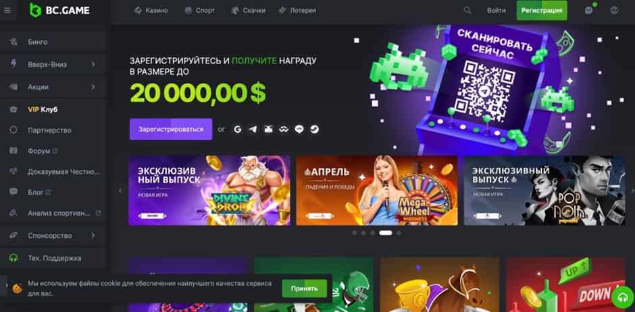Open the hamburger menu icon
Viewport: 635px width, 312px height.
pos(7,11)
